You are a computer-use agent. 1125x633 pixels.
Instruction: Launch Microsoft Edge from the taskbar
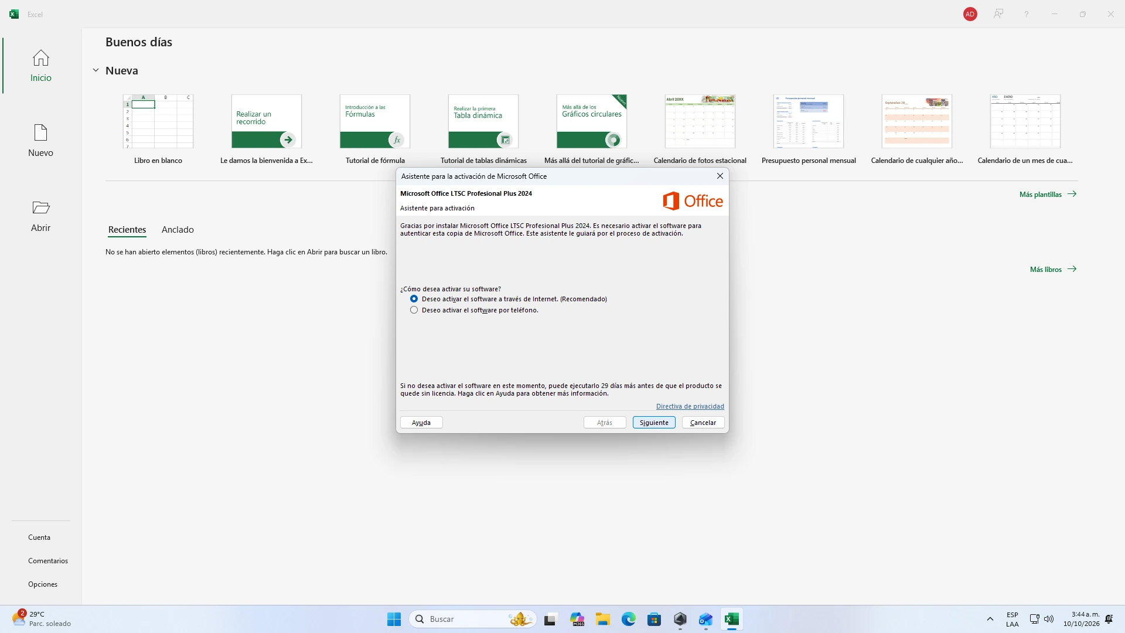629,619
